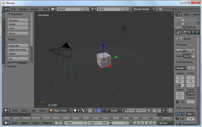Open the Window menu
This screenshot has height=127, width=202.
tap(35, 9)
